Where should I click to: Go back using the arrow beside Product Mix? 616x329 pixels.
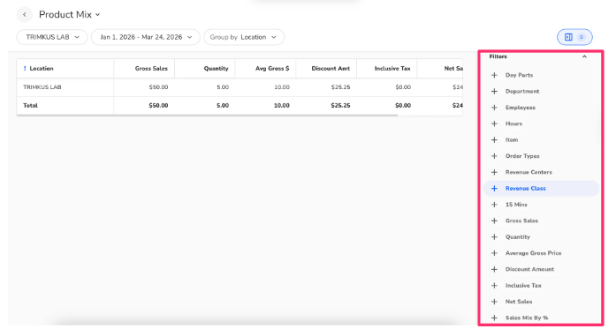coord(25,14)
